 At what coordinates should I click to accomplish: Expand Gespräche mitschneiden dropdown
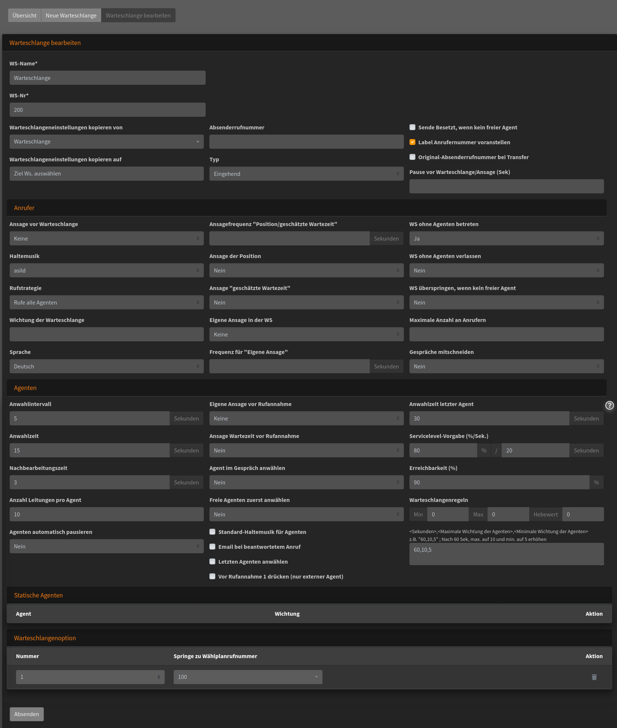coord(507,366)
